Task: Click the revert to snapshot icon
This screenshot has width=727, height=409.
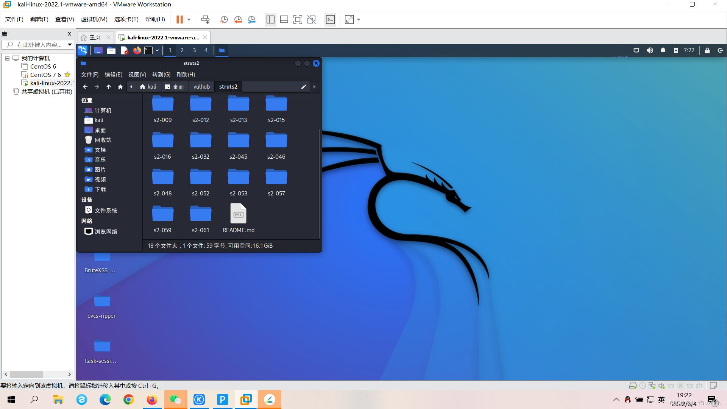Action: point(238,20)
